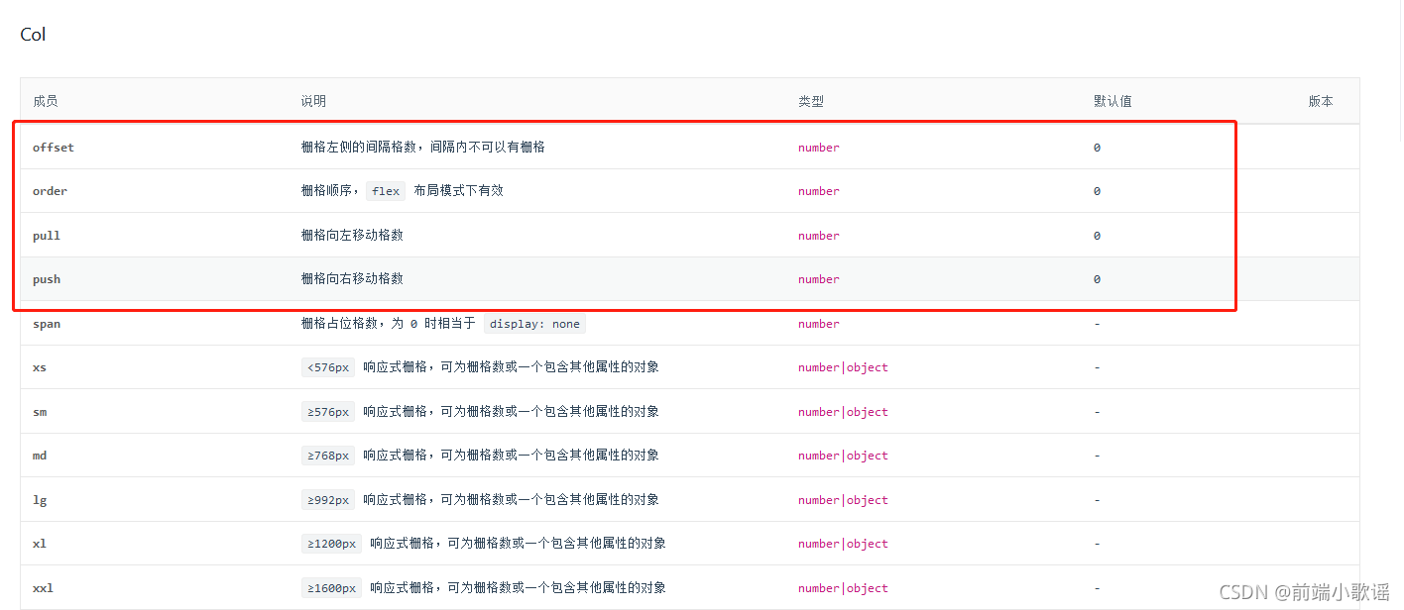This screenshot has height=610, width=1404.
Task: Click the "成员" column header
Action: click(46, 100)
